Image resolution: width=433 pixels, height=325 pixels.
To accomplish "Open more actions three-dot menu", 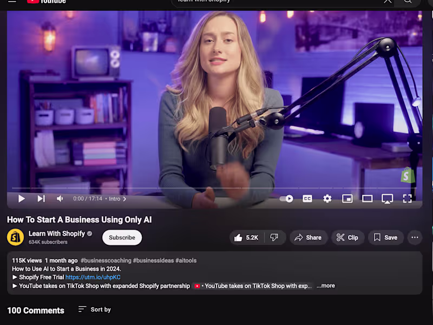I will click(415, 237).
